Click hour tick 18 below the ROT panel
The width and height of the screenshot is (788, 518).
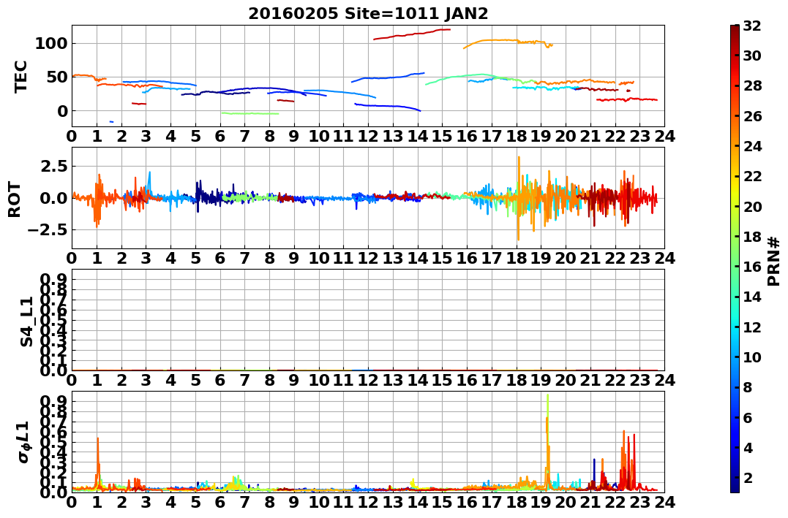pos(517,259)
